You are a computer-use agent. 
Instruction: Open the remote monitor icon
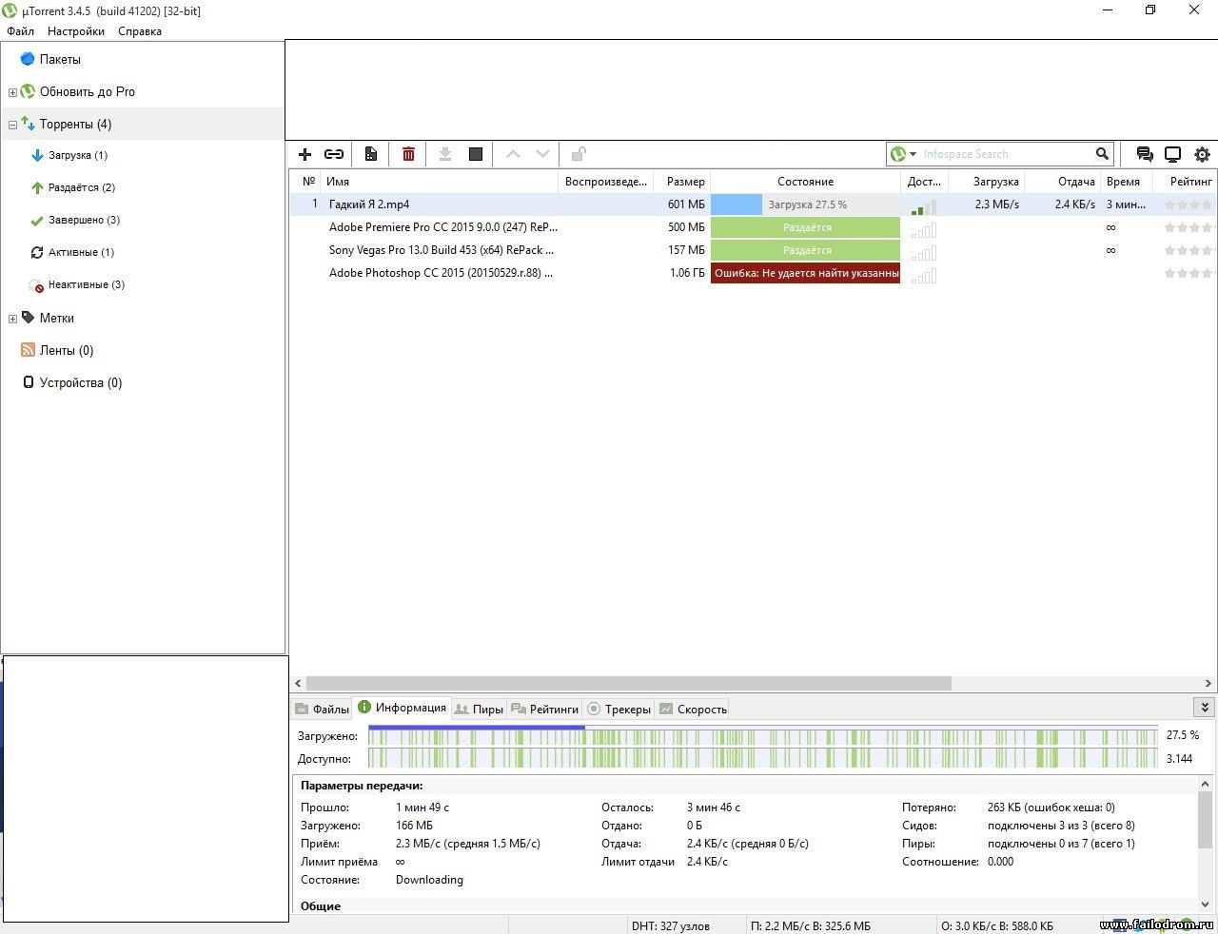coord(1173,154)
